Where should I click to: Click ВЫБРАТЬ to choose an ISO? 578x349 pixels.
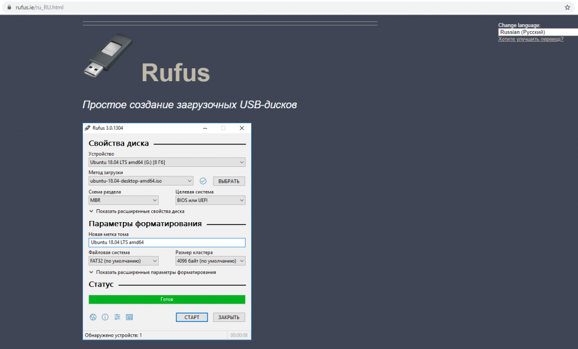228,181
